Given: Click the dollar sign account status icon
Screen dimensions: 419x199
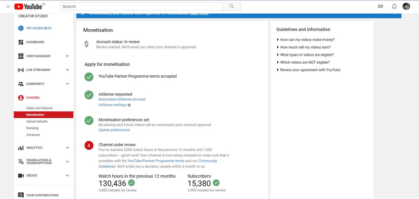Looking at the screenshot, I should (x=87, y=44).
